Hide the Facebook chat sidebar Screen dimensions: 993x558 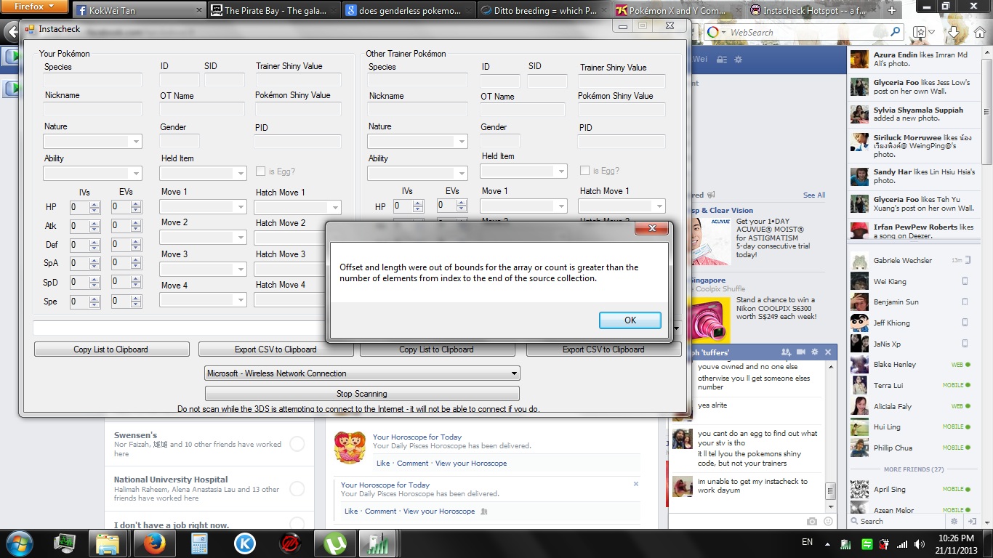pyautogui.click(x=972, y=521)
